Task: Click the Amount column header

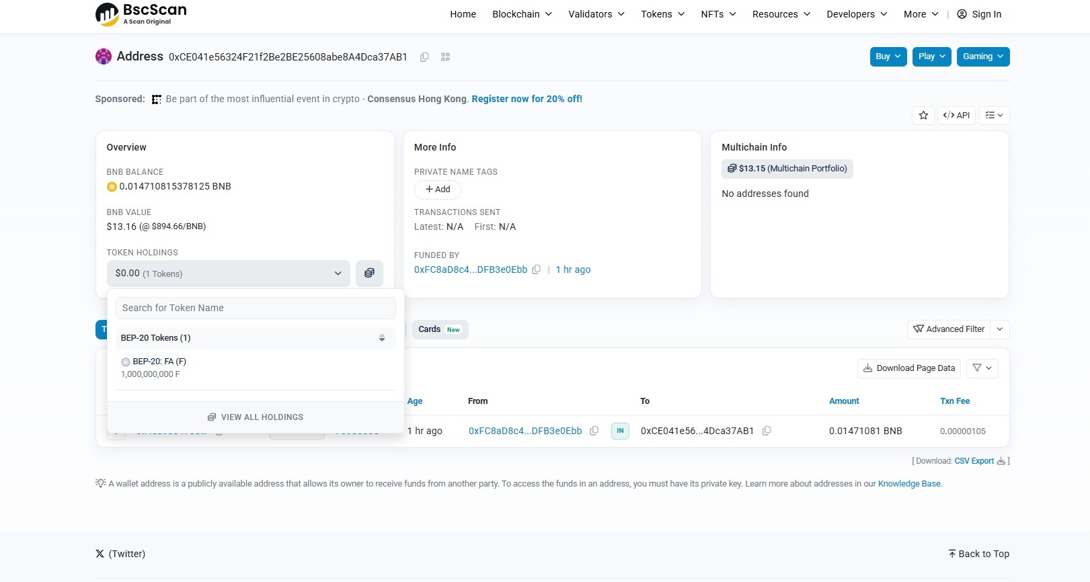Action: point(844,401)
